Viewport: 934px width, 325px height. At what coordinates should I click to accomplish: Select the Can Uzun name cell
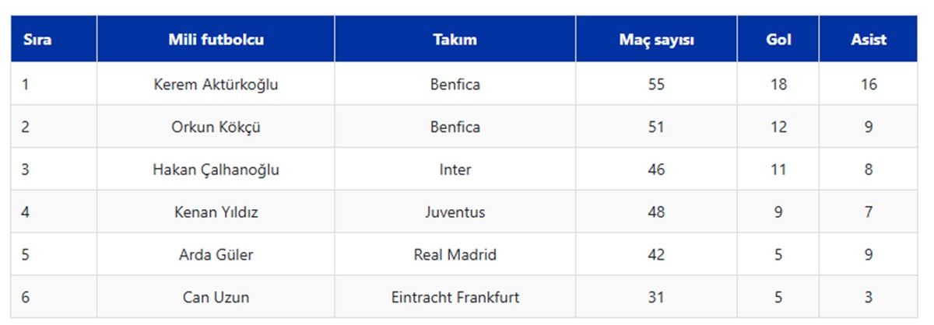[216, 297]
